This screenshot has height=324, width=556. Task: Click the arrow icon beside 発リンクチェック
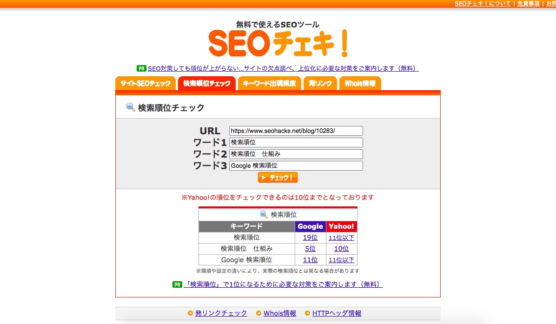pyautogui.click(x=190, y=313)
